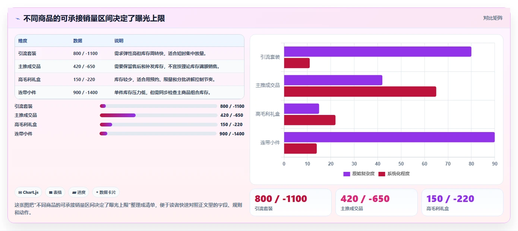
Task: Select the 高毛利礼盒 cell in the table
Action: pyautogui.click(x=29, y=80)
